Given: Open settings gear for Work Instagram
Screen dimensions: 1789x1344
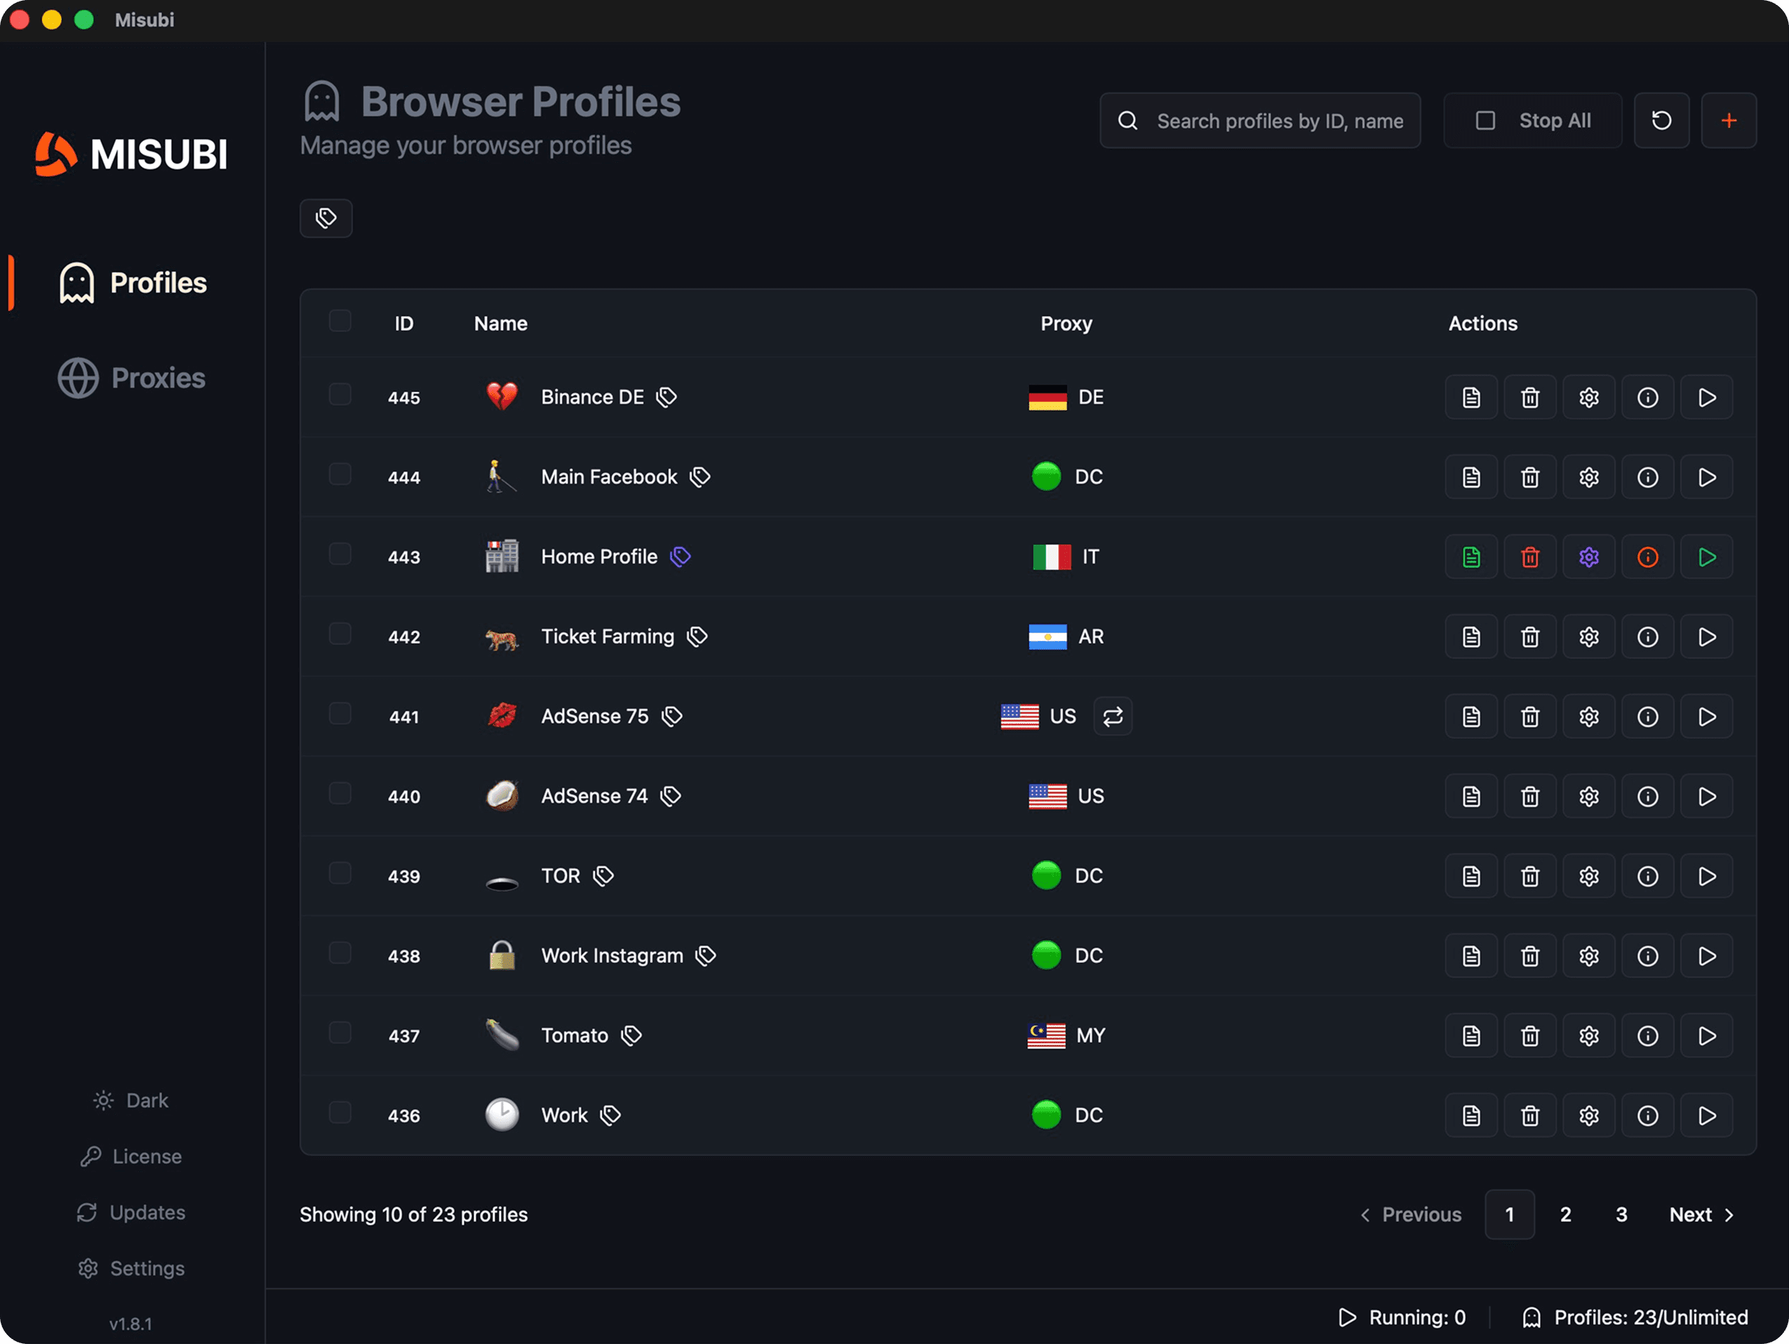Looking at the screenshot, I should (1588, 957).
